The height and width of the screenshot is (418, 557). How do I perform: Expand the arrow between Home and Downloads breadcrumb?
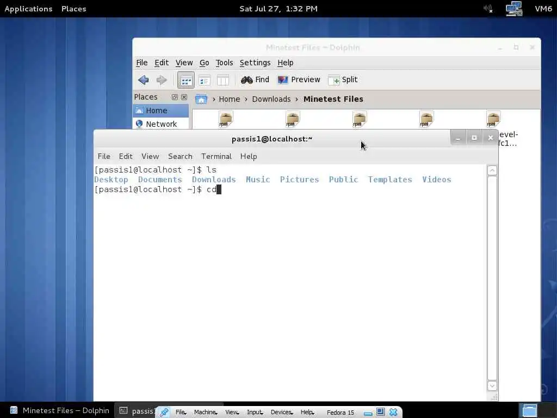tap(246, 99)
